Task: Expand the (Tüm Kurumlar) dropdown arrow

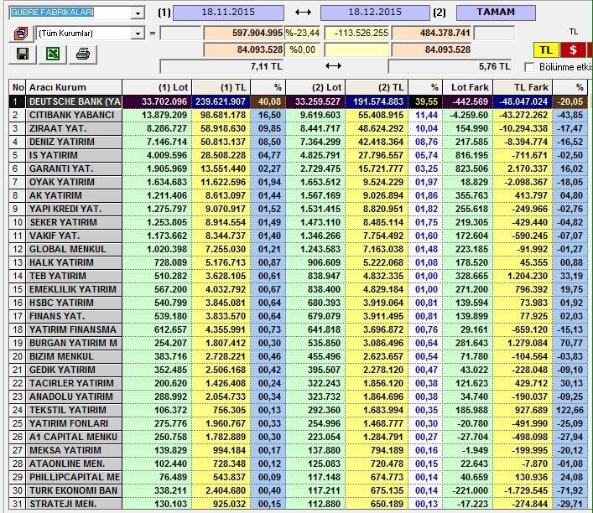Action: 138,34
